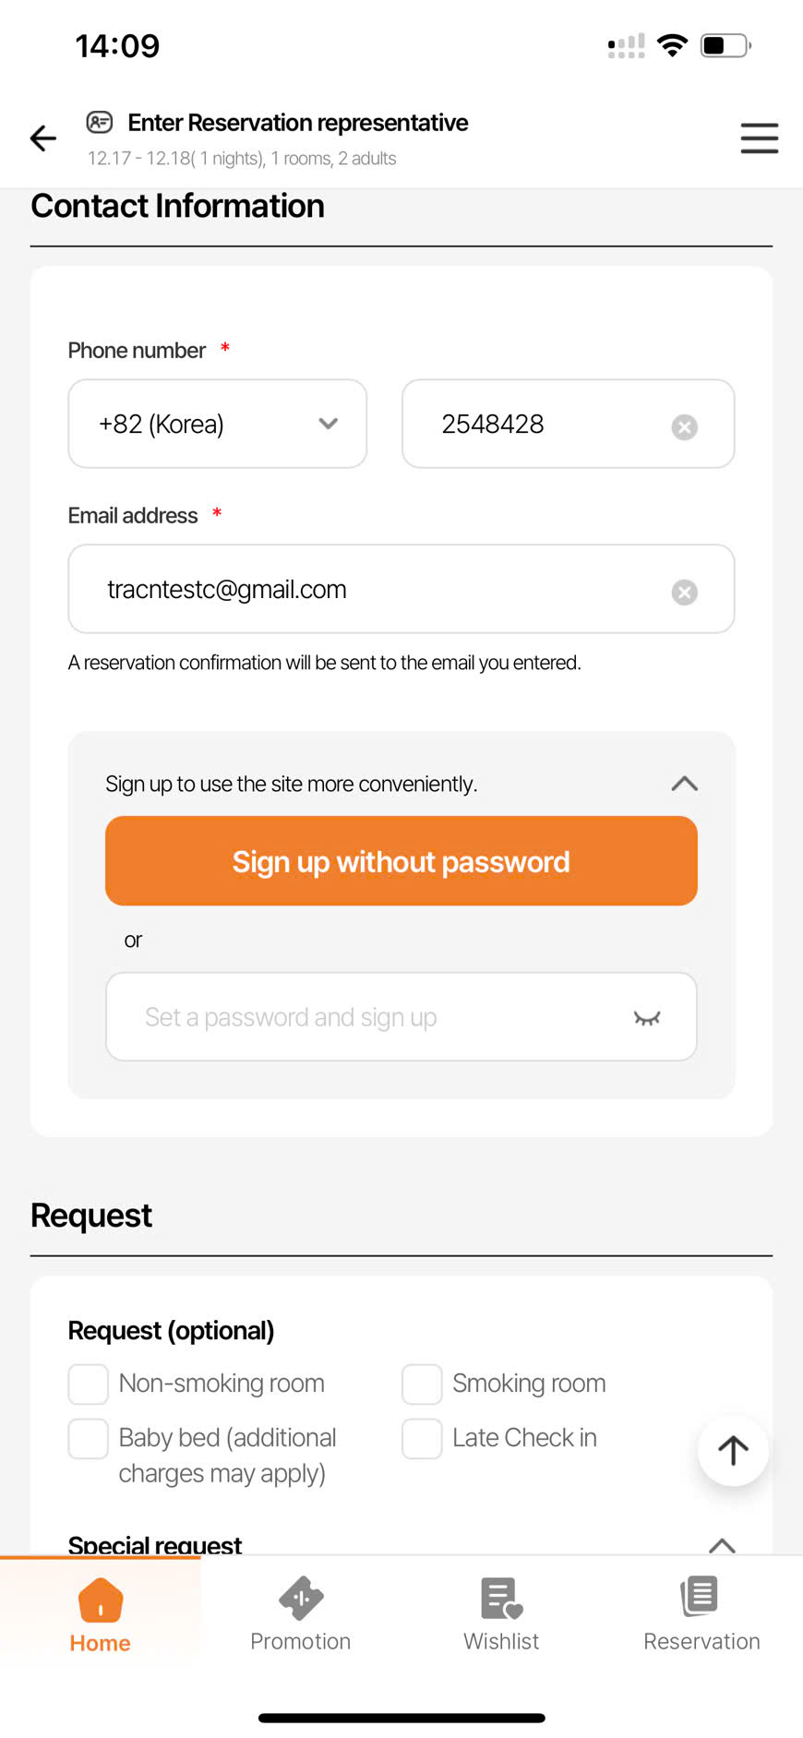Screen dimensions: 803x1738
Task: Collapse the Special request section
Action: click(722, 1544)
